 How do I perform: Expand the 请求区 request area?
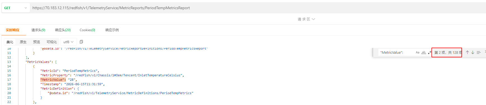[x=306, y=19]
